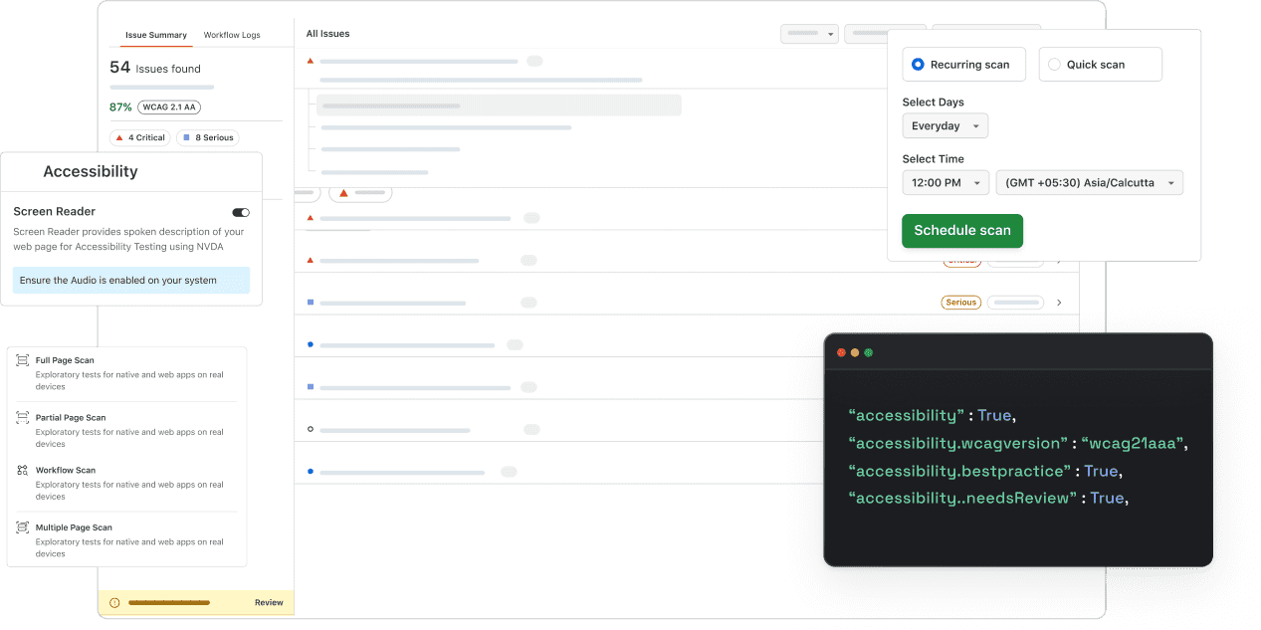Click the green maximize dot on code window
The height and width of the screenshot is (630, 1261).
point(869,352)
